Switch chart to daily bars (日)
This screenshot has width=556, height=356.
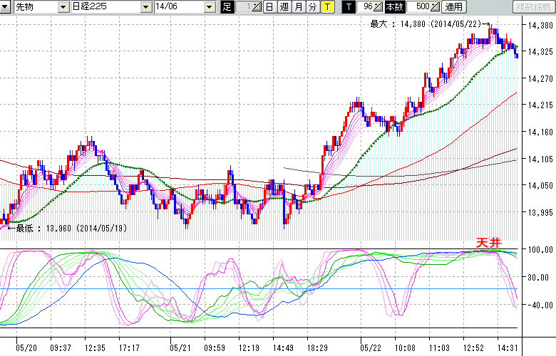(x=269, y=7)
